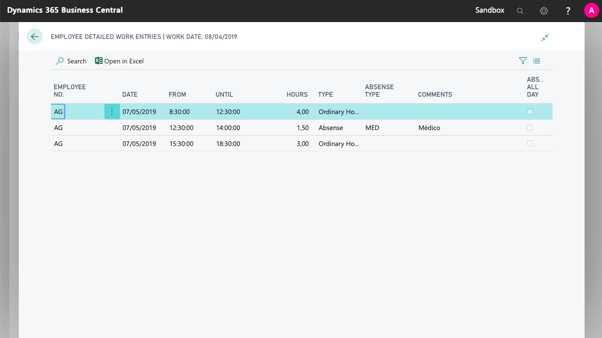Open the Date column header menu
Screen dimensions: 602x338
point(130,94)
